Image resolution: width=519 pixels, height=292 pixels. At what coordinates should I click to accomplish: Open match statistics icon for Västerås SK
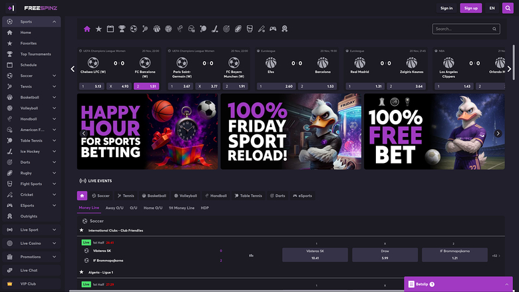point(252,255)
